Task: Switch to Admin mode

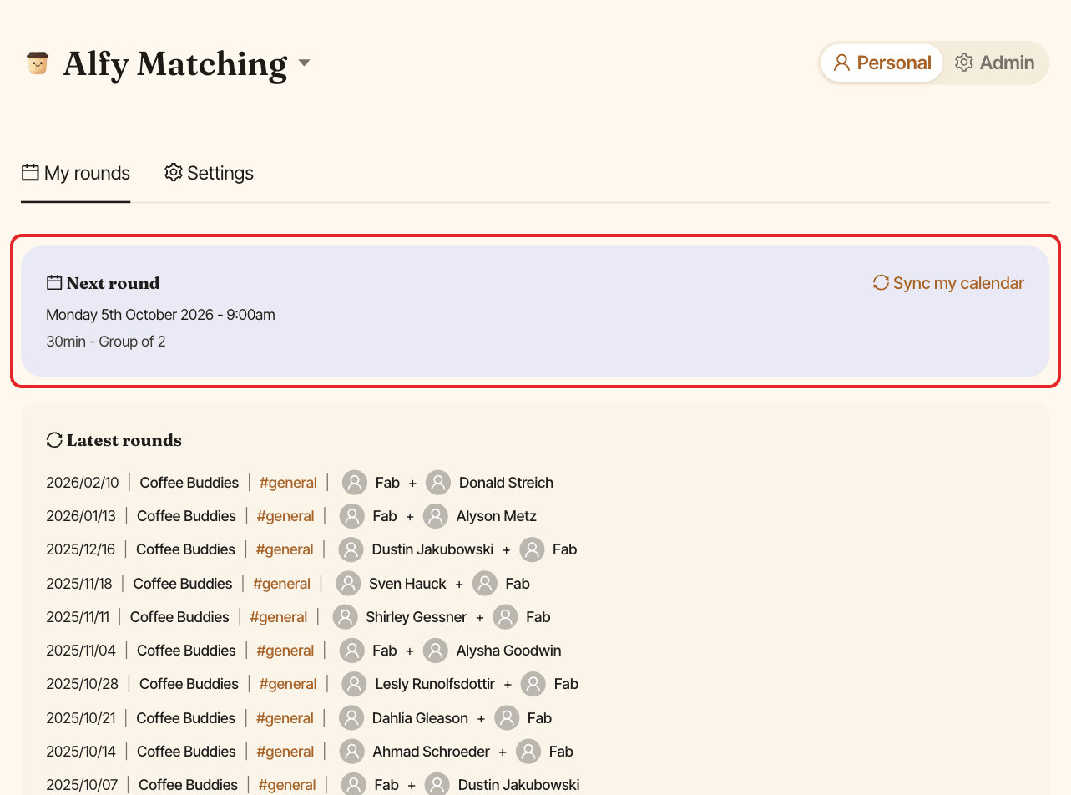Action: click(x=994, y=63)
